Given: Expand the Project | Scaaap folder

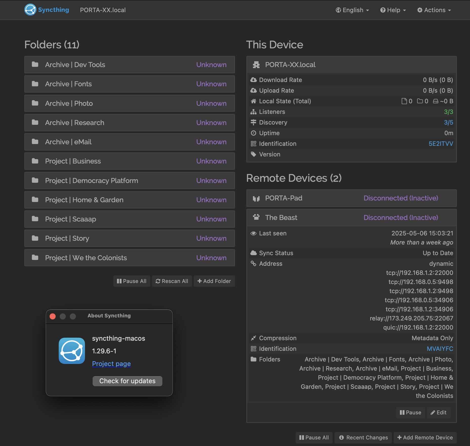Looking at the screenshot, I should click(130, 219).
